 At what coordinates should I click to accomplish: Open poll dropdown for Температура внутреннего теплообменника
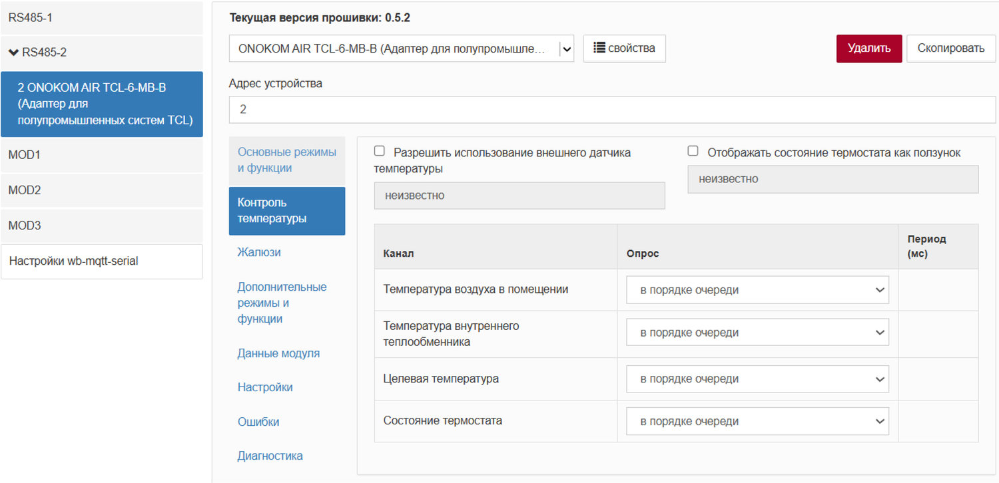click(757, 333)
